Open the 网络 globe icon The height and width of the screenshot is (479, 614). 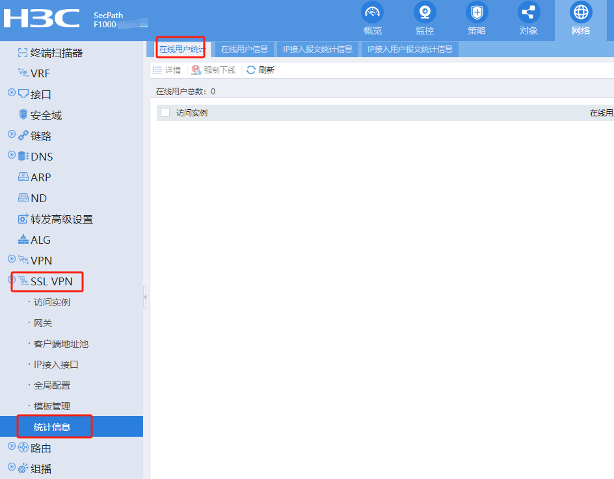(x=581, y=12)
